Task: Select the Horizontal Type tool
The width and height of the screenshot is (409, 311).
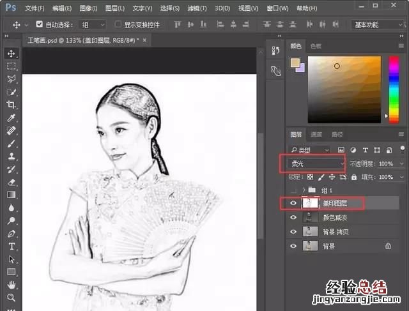Action: tap(12, 247)
